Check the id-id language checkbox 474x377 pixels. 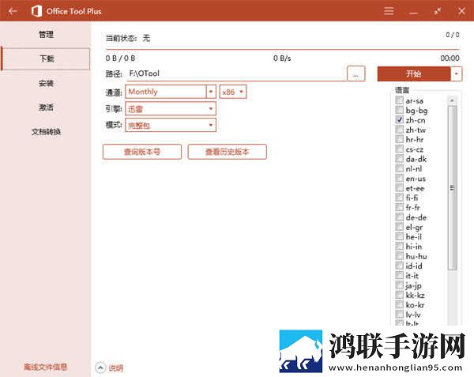coord(399,266)
